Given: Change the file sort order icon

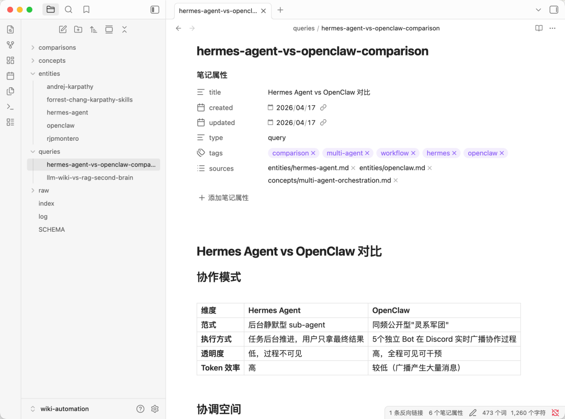Looking at the screenshot, I should point(94,29).
